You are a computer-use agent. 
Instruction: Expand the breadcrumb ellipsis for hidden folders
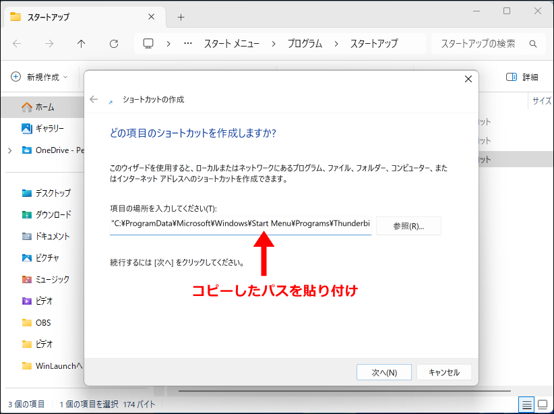188,44
